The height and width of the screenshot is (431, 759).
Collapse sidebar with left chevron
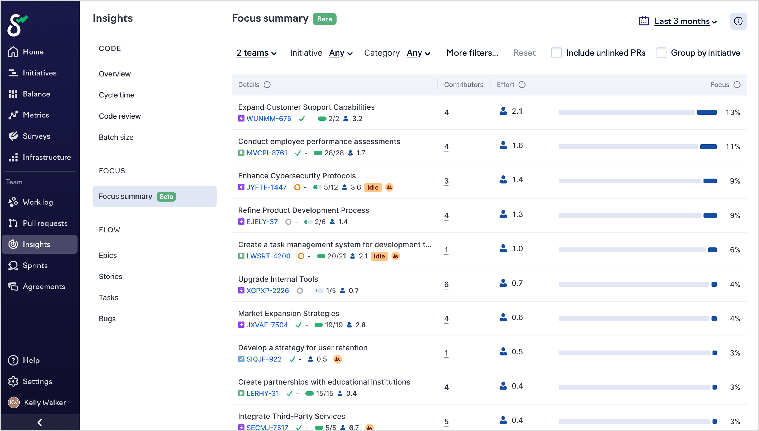coord(40,422)
